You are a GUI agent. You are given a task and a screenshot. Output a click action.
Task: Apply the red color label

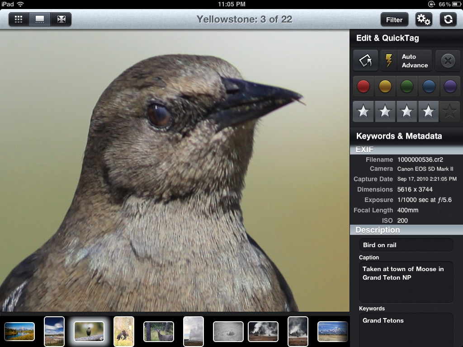(x=364, y=86)
